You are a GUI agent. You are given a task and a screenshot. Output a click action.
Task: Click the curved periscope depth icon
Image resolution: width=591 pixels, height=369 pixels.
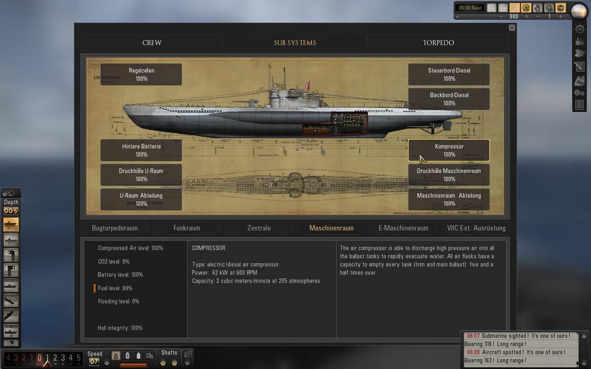coord(11,255)
